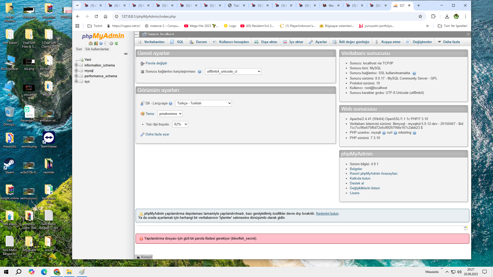Collapse the navigation panel with left arrow
Viewport: 493px width, 277px height.
point(137,34)
